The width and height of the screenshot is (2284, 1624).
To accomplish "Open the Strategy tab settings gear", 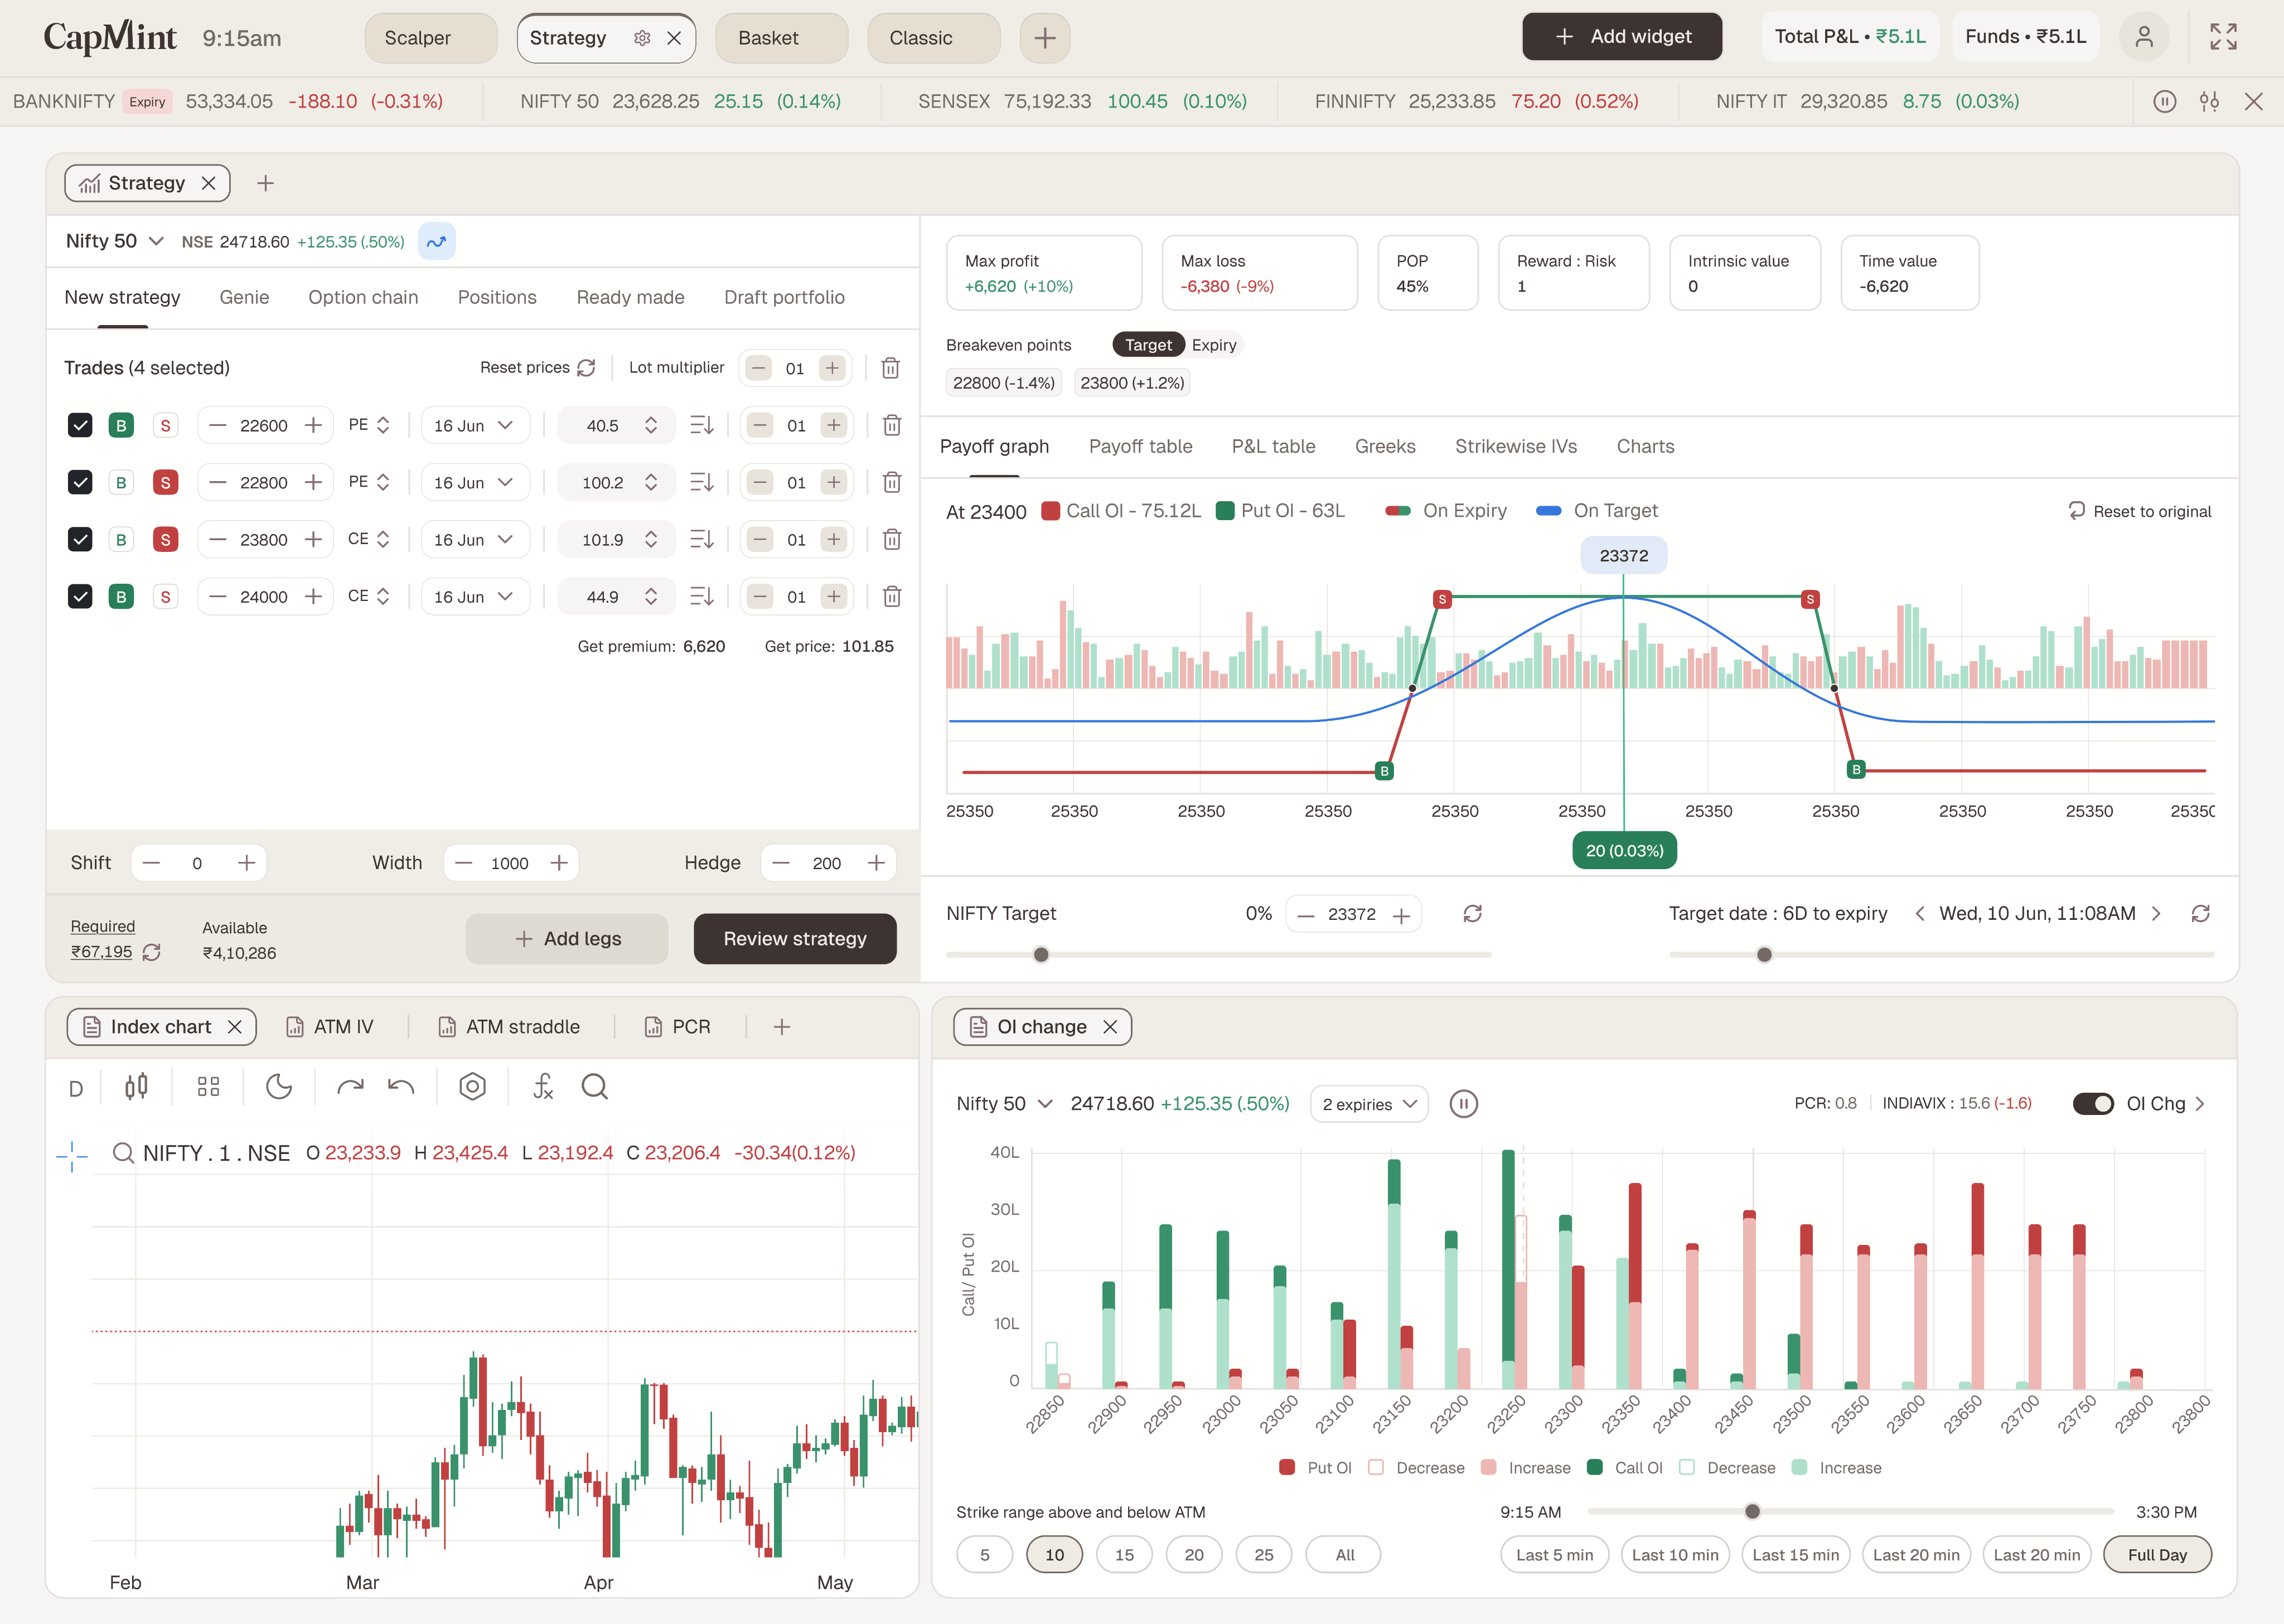I will (642, 38).
